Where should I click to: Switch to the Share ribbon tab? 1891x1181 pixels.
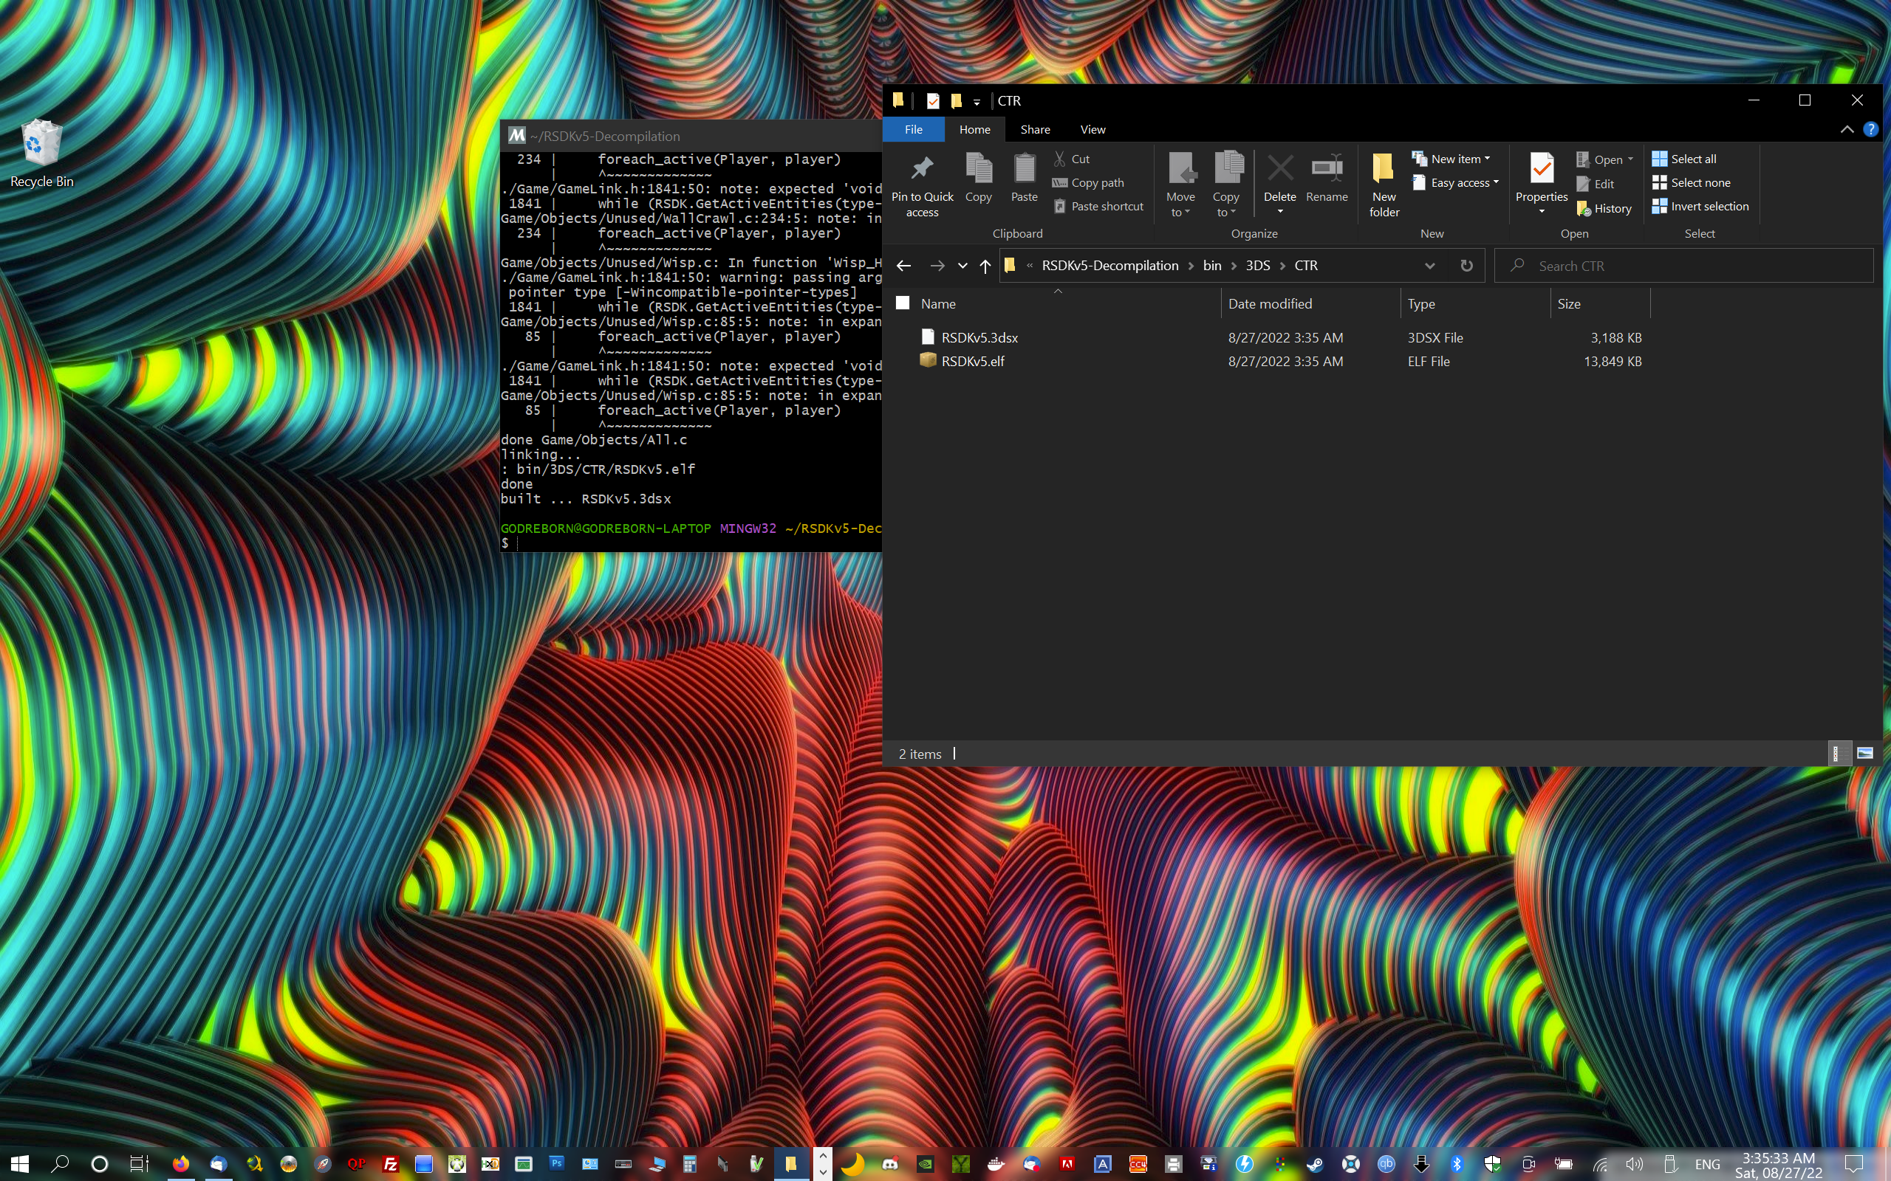[x=1035, y=130]
